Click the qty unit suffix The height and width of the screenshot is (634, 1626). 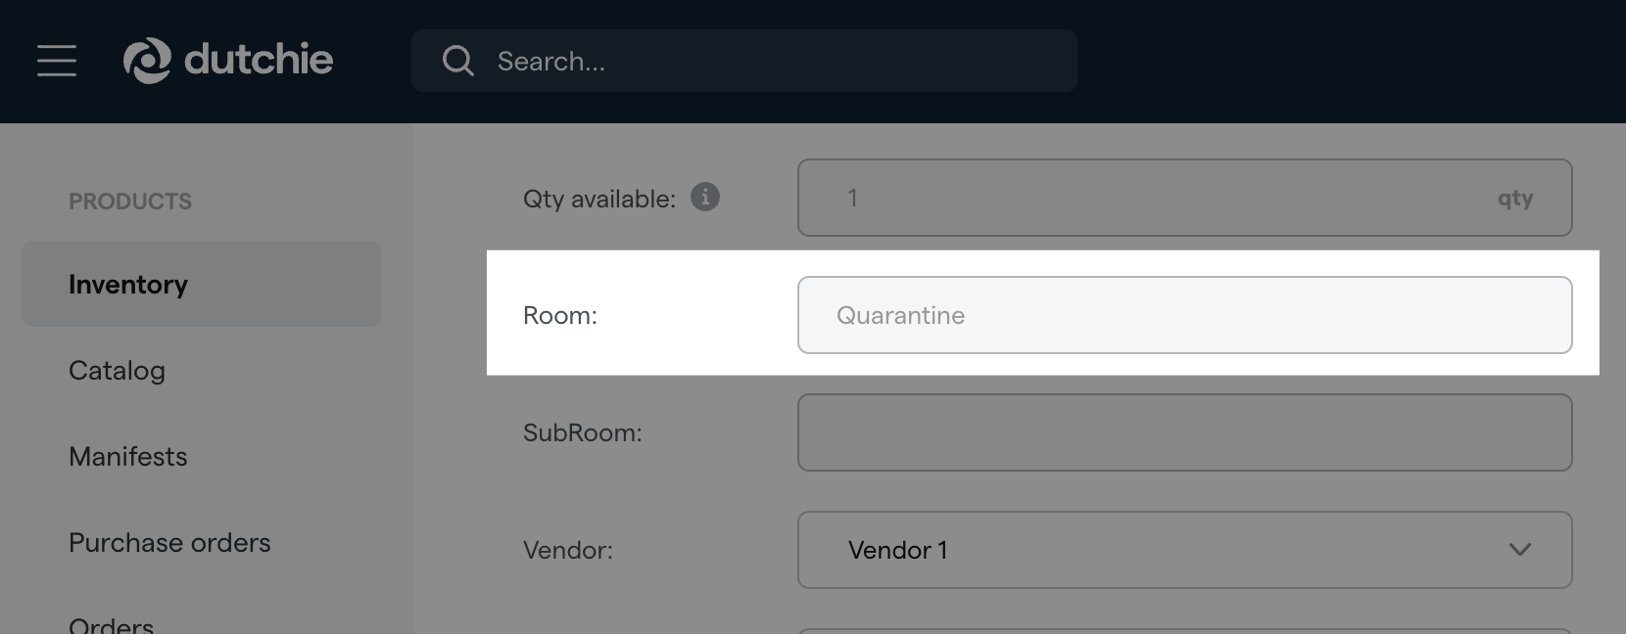click(x=1514, y=199)
